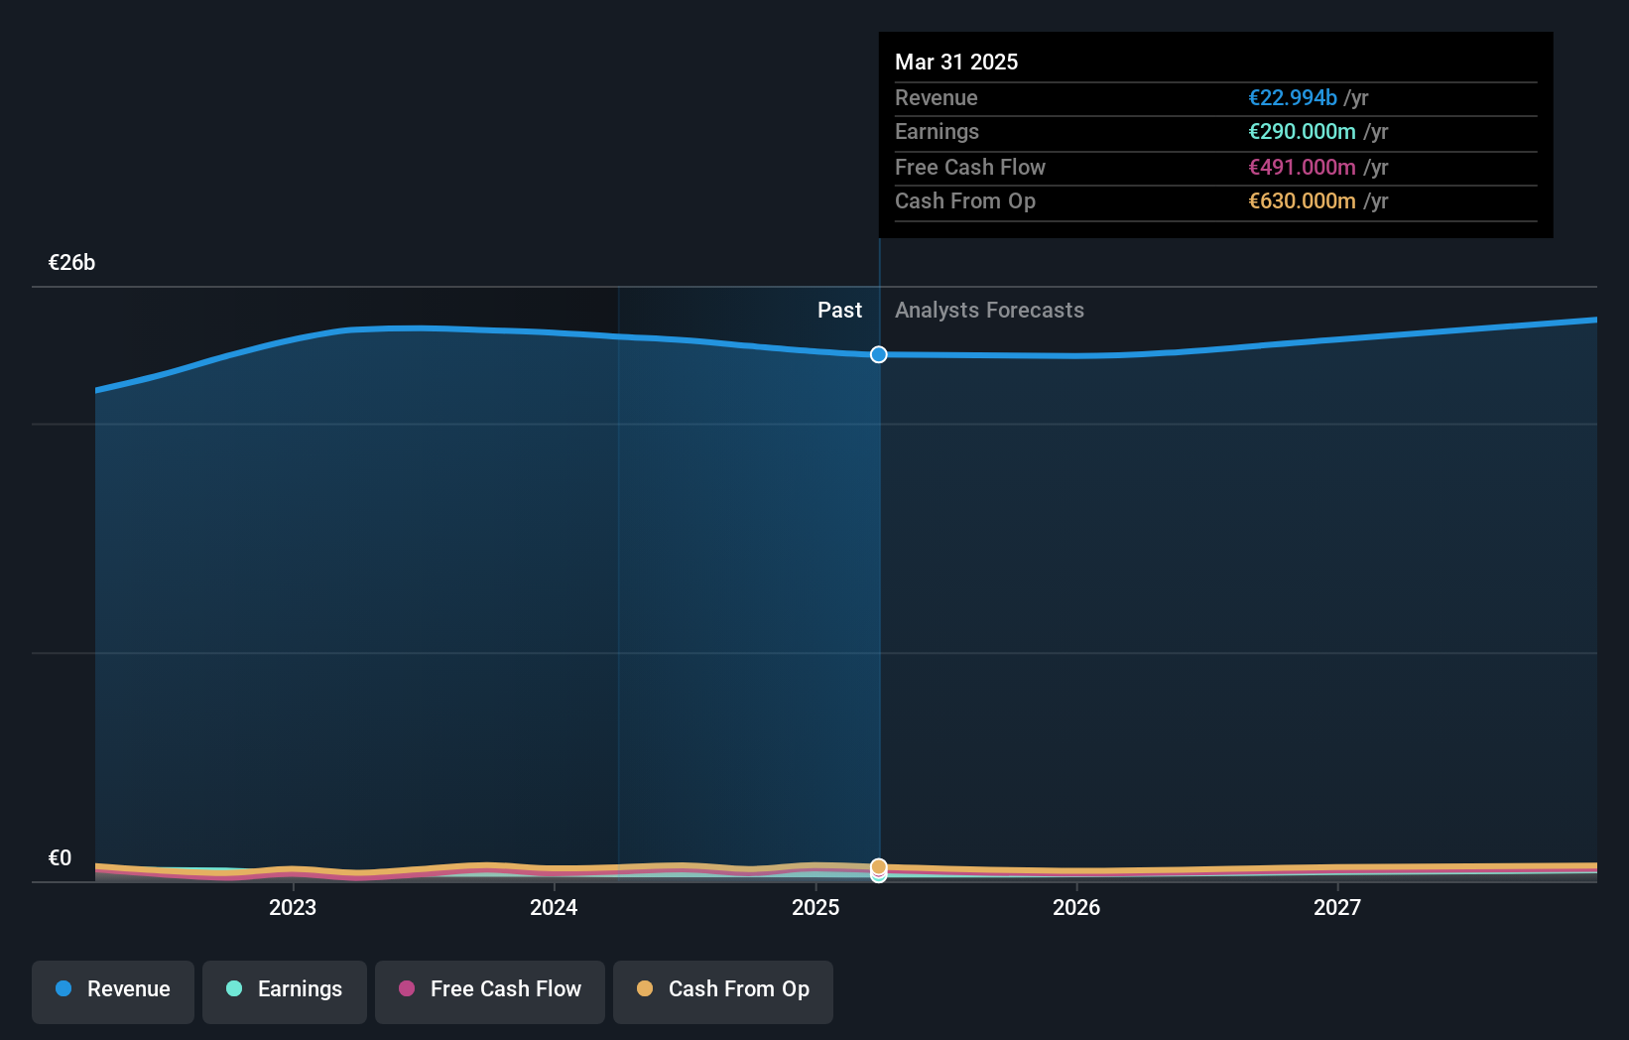The height and width of the screenshot is (1040, 1629).
Task: Click the Analysts Forecasts label
Action: pos(989,310)
